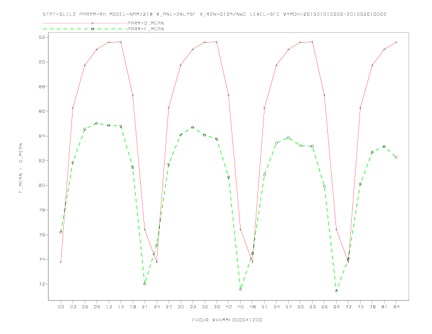
Task: Click x-axis forecast hour label '12'
Action: point(109,307)
